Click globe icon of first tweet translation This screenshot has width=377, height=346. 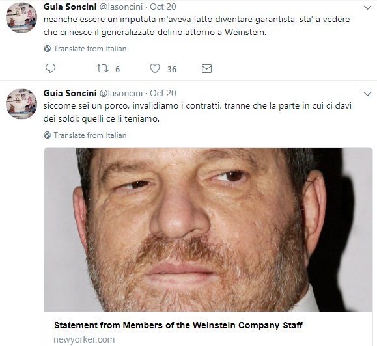pyautogui.click(x=47, y=49)
